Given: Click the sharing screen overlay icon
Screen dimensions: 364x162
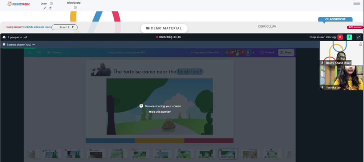Looking at the screenshot, I should tap(141, 106).
